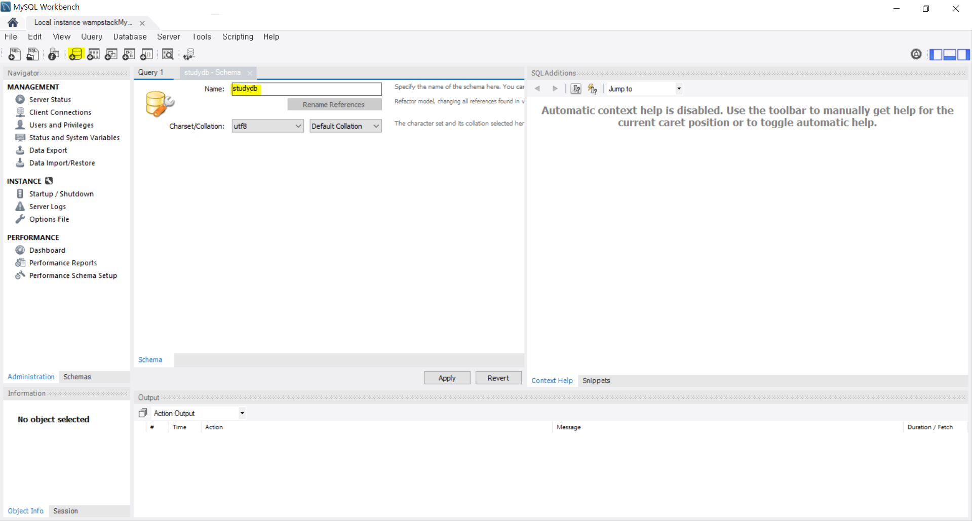
Task: Close the studydb - Schema tab
Action: click(250, 73)
